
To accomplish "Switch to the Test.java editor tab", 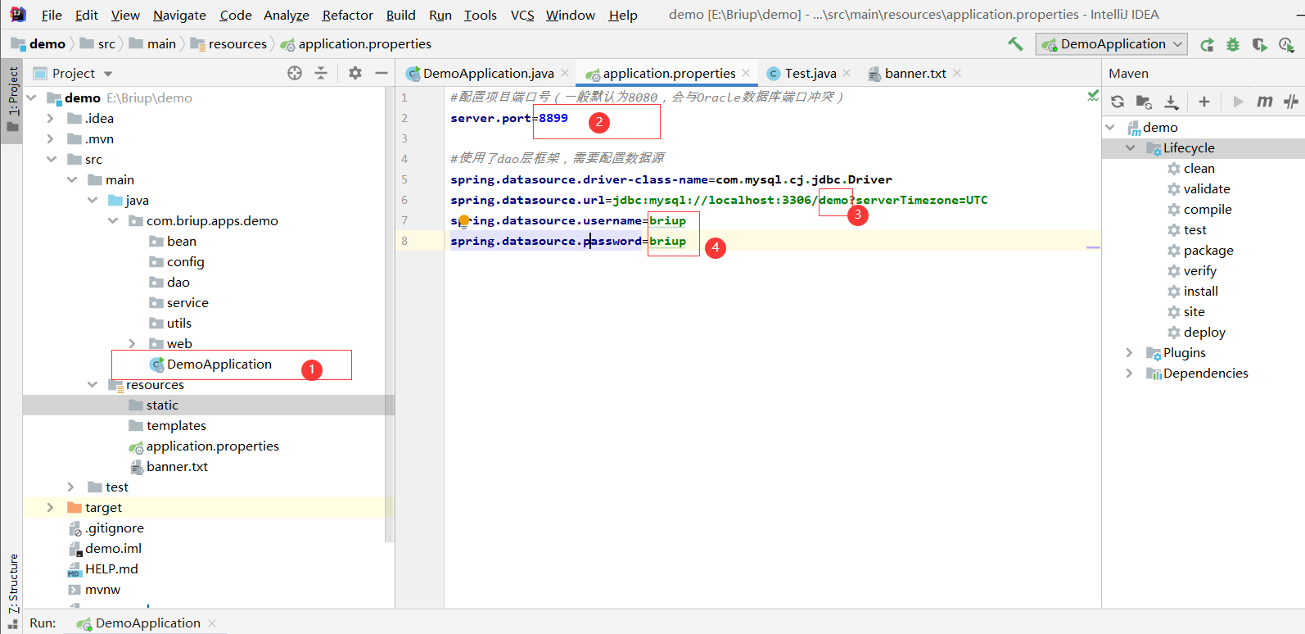I will [x=811, y=73].
